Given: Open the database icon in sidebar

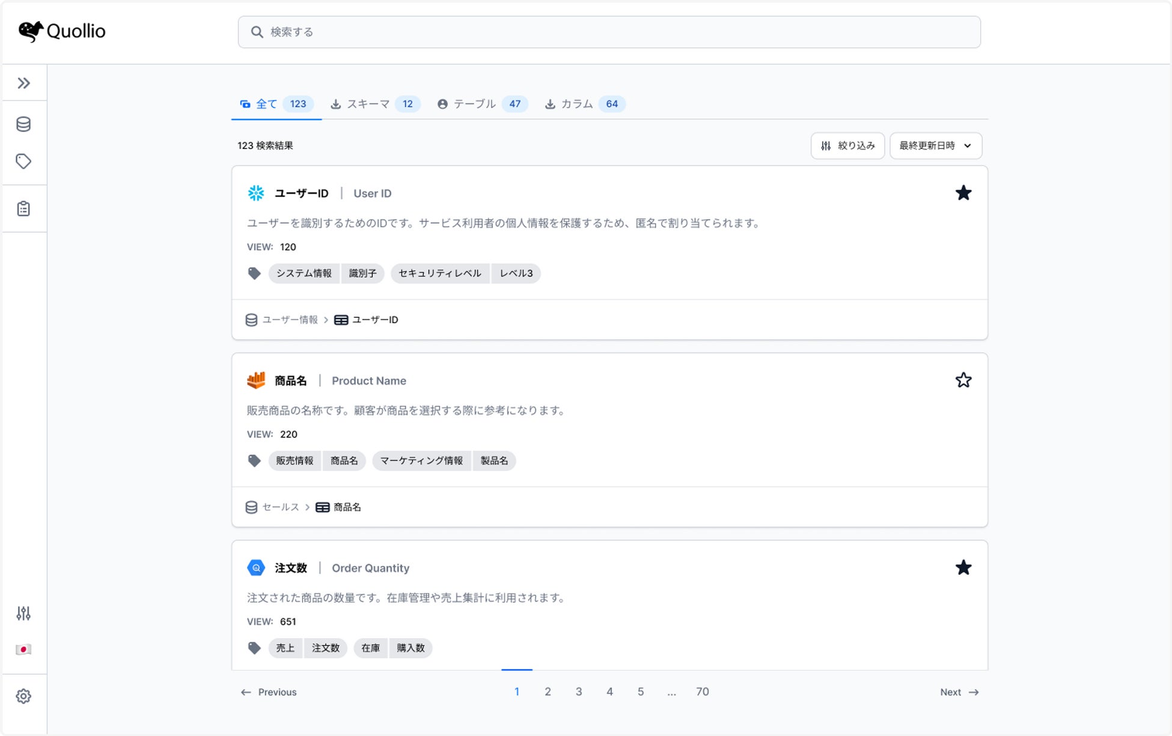Looking at the screenshot, I should [23, 124].
